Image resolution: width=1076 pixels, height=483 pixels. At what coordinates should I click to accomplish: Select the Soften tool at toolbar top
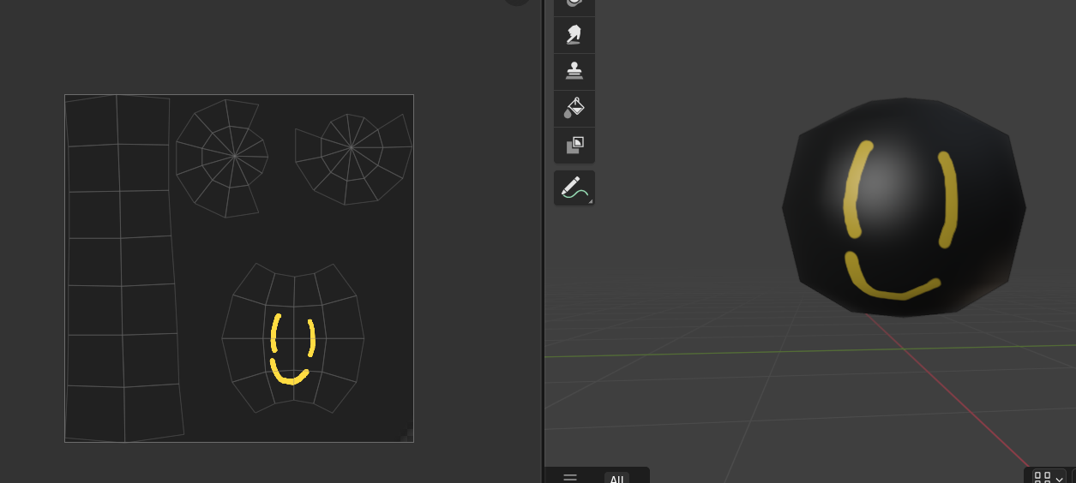[574, 4]
